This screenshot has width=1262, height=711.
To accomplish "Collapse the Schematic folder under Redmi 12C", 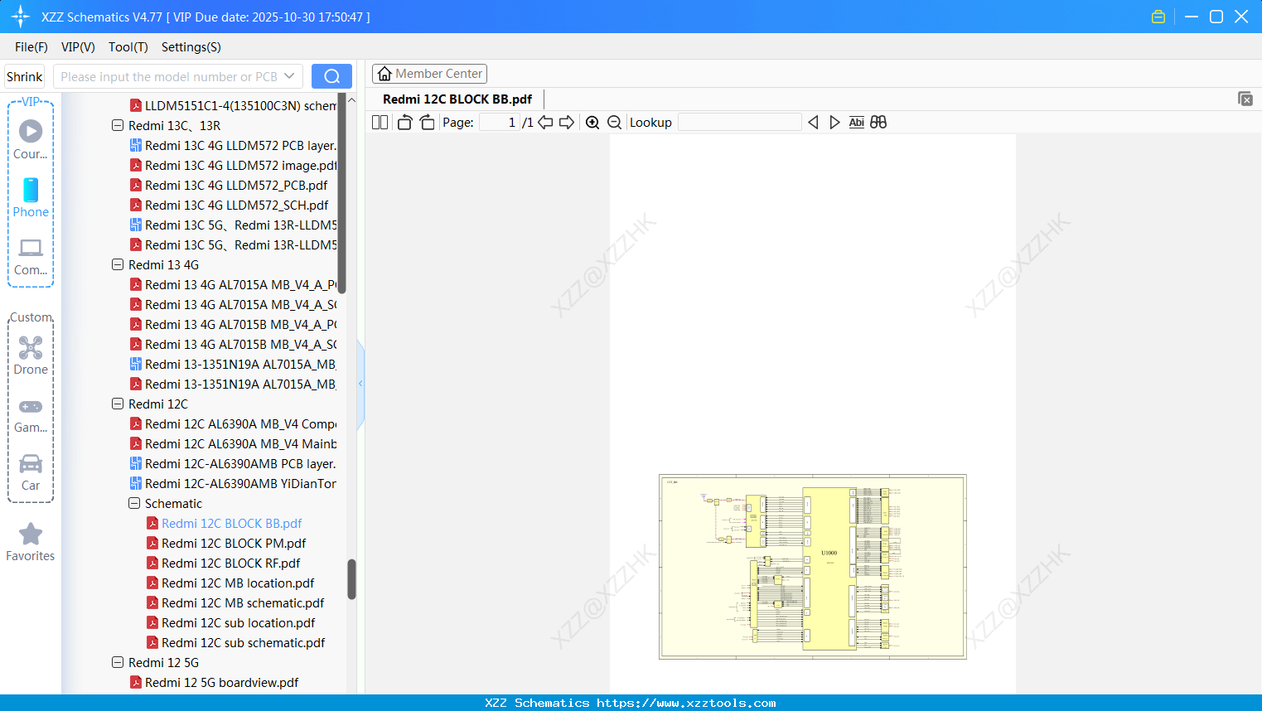I will 133,503.
